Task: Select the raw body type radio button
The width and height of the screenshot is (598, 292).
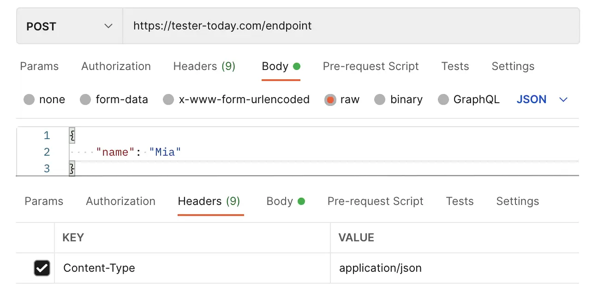Action: pos(330,99)
